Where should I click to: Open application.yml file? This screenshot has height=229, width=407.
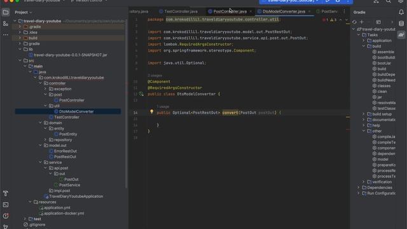(55, 208)
